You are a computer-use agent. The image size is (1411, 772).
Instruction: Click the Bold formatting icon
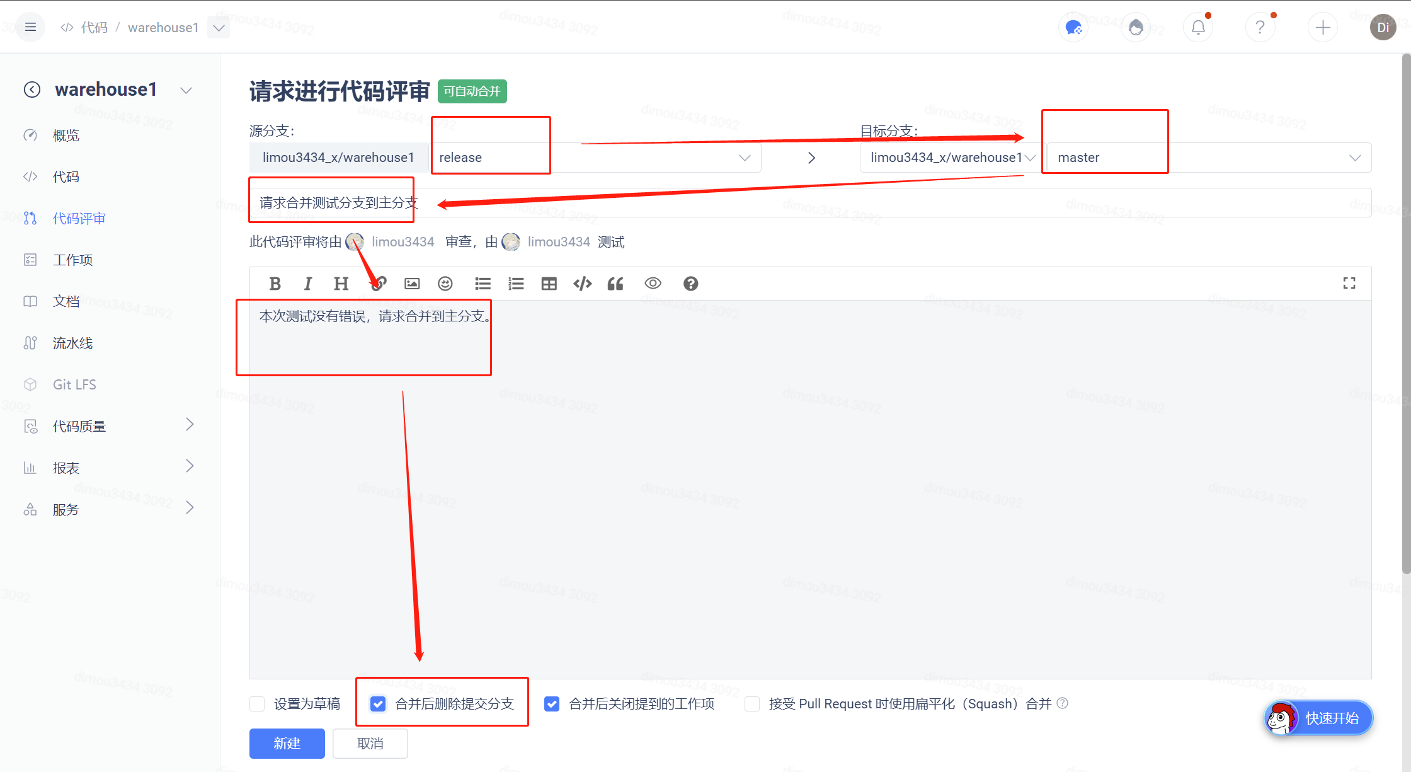(x=275, y=284)
